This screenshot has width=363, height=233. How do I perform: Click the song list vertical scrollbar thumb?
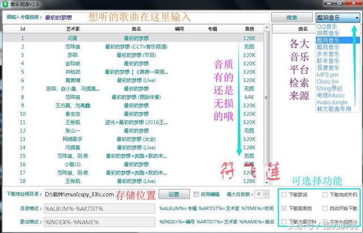click(x=267, y=98)
